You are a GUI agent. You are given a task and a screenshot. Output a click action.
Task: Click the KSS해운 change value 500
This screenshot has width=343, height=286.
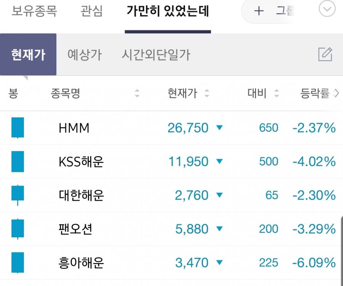pos(269,162)
